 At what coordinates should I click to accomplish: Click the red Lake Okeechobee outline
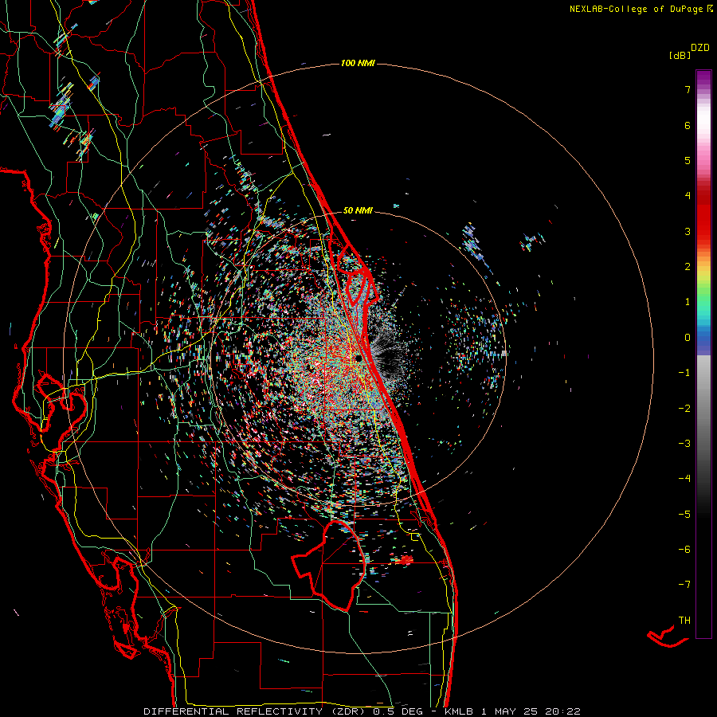coord(329,566)
